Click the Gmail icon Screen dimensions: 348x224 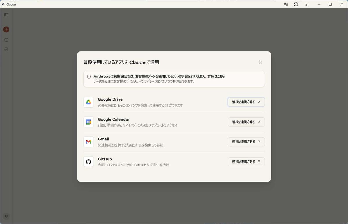click(x=88, y=142)
